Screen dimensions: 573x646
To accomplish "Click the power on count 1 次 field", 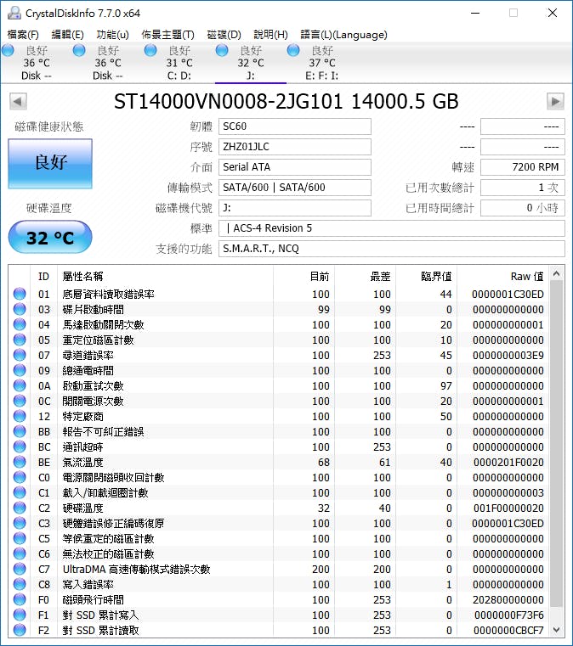I will (x=523, y=188).
